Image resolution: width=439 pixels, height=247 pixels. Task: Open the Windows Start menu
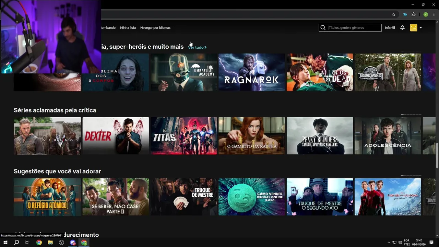coord(5,243)
